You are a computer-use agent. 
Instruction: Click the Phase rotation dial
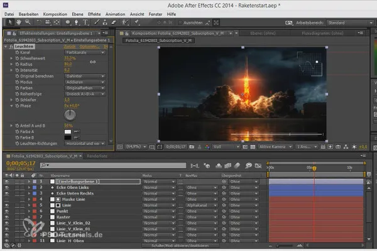(x=70, y=115)
